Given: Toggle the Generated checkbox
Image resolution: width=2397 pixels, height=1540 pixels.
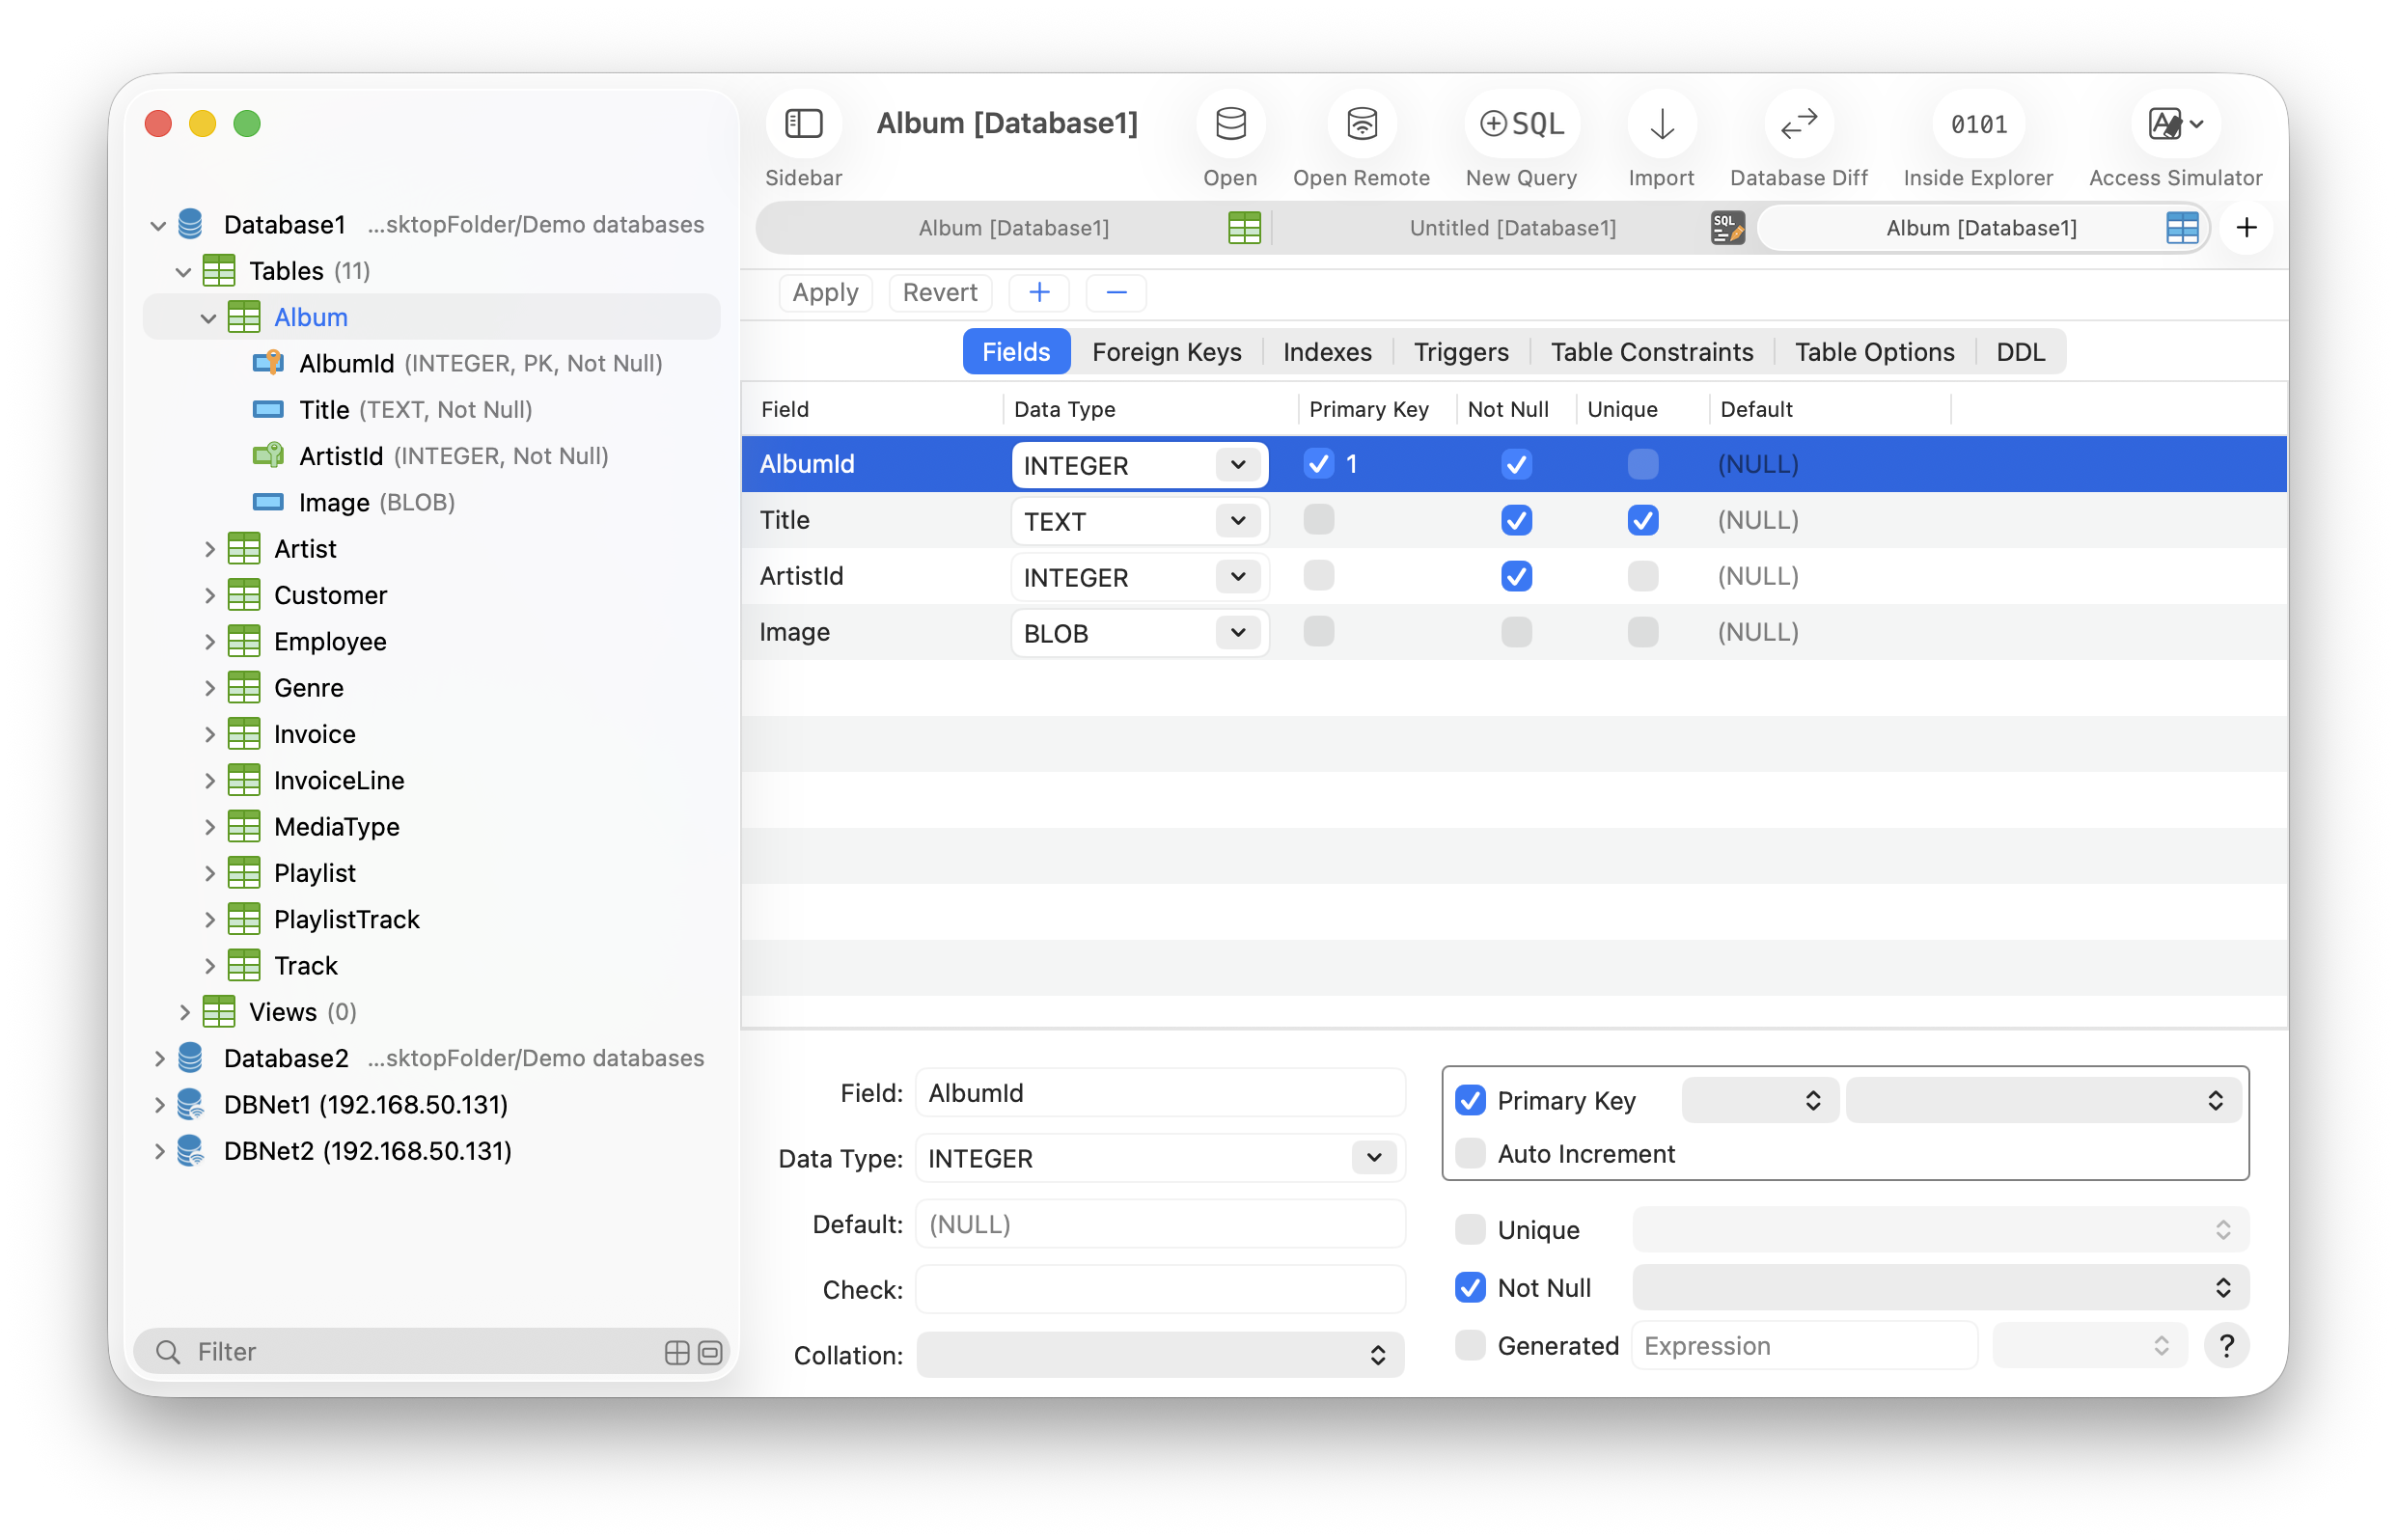Looking at the screenshot, I should [x=1469, y=1345].
